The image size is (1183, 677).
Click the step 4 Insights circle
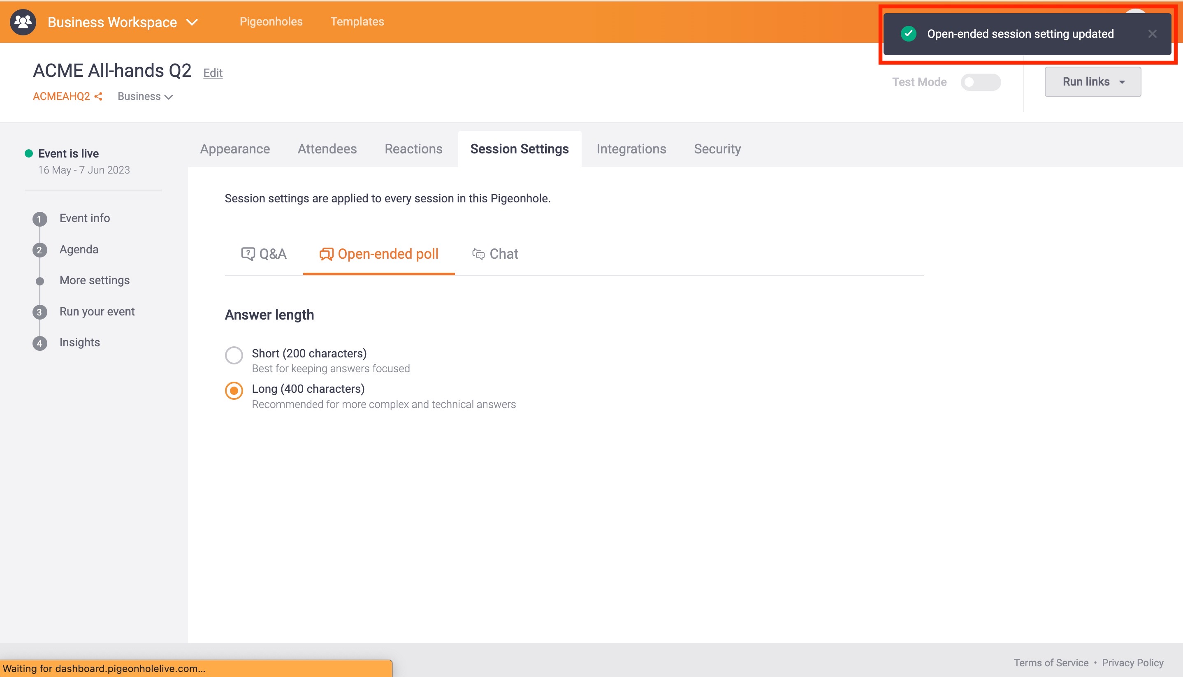click(x=39, y=343)
